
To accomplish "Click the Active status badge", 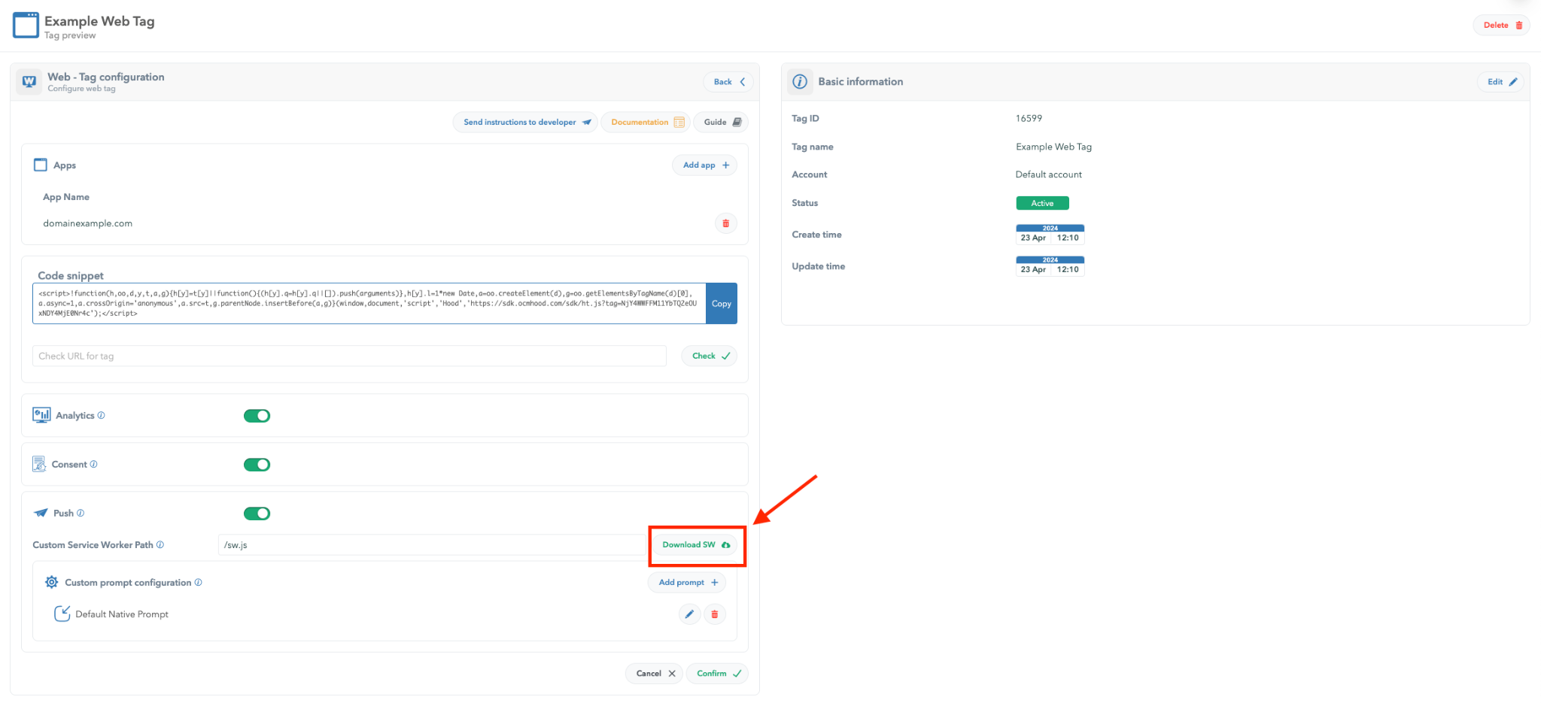I will click(x=1042, y=203).
